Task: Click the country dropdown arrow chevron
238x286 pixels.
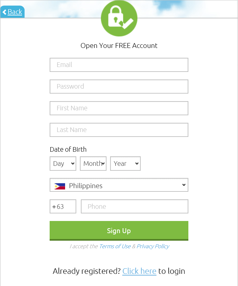Action: tap(184, 185)
